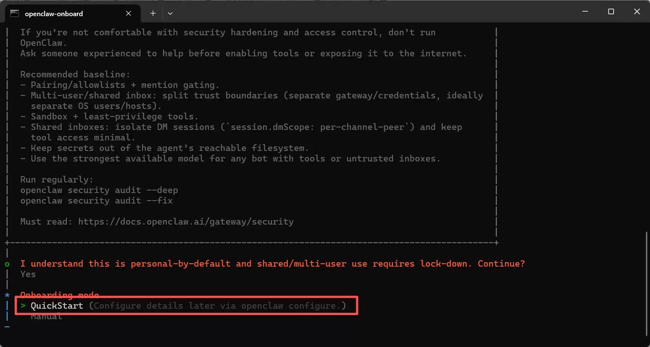This screenshot has width=650, height=347.
Task: Click the red "I understand… Continue?" prompt text
Action: [272, 264]
